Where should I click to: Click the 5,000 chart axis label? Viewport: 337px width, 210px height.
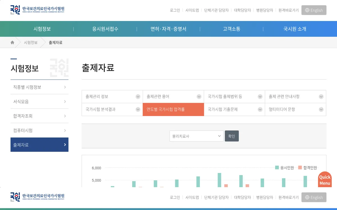tap(96, 180)
